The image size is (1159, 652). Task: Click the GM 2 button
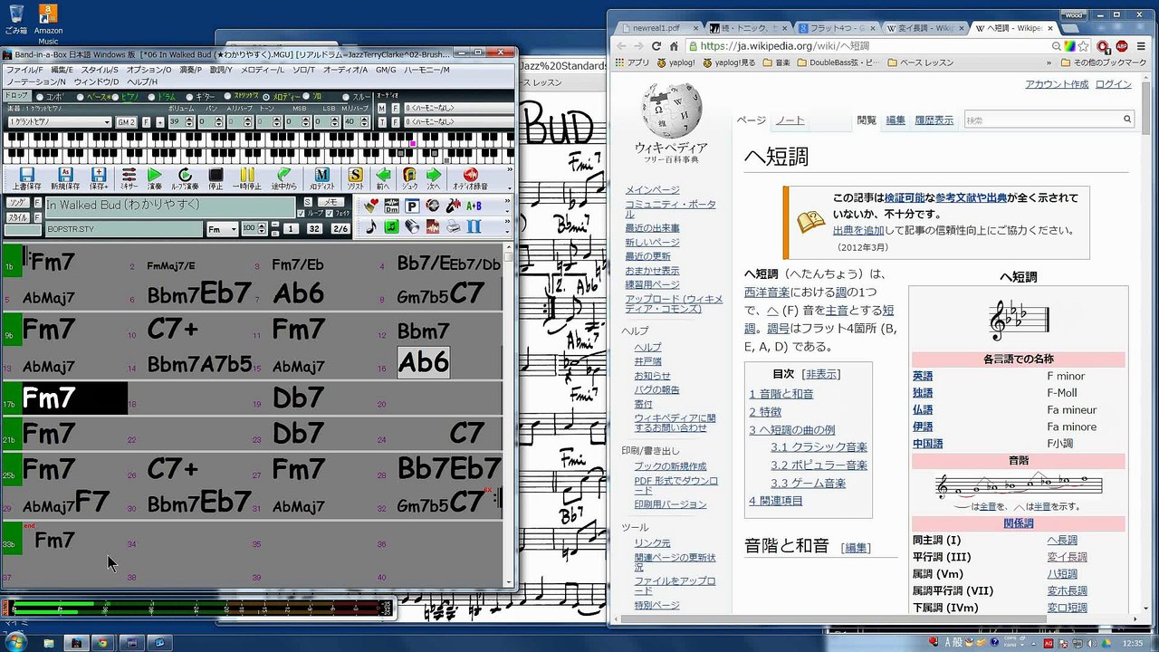(126, 122)
